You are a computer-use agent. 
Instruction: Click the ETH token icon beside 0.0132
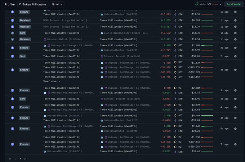coord(175,152)
